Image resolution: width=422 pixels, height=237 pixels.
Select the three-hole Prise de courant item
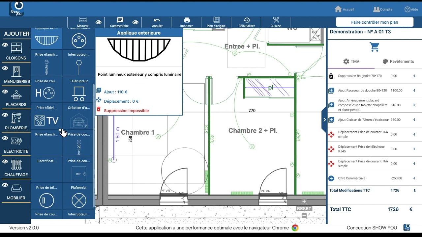tap(79, 39)
